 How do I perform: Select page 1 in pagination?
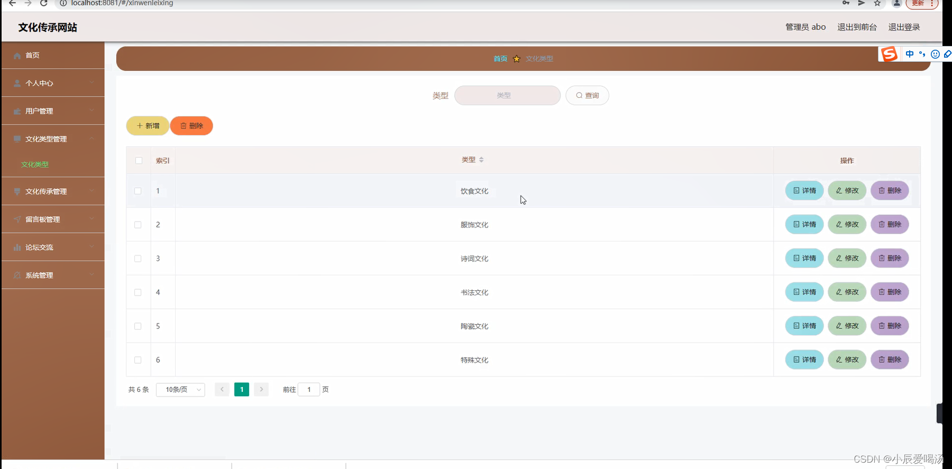(x=242, y=389)
